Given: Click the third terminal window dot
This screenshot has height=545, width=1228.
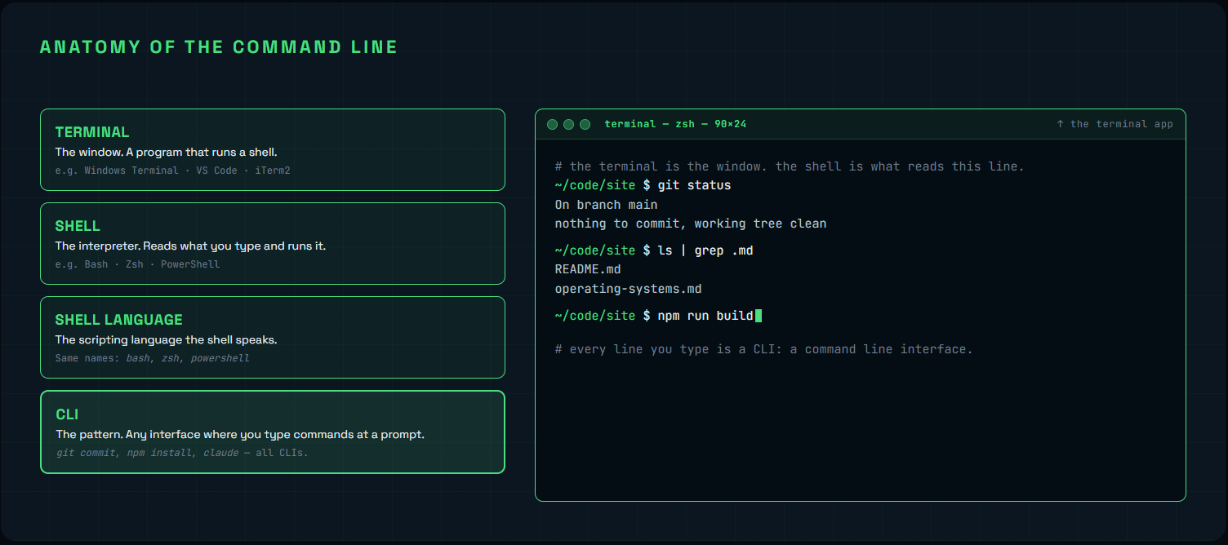Looking at the screenshot, I should click(x=585, y=124).
